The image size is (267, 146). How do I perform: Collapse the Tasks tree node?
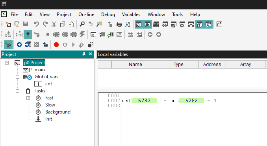pyautogui.click(x=17, y=91)
